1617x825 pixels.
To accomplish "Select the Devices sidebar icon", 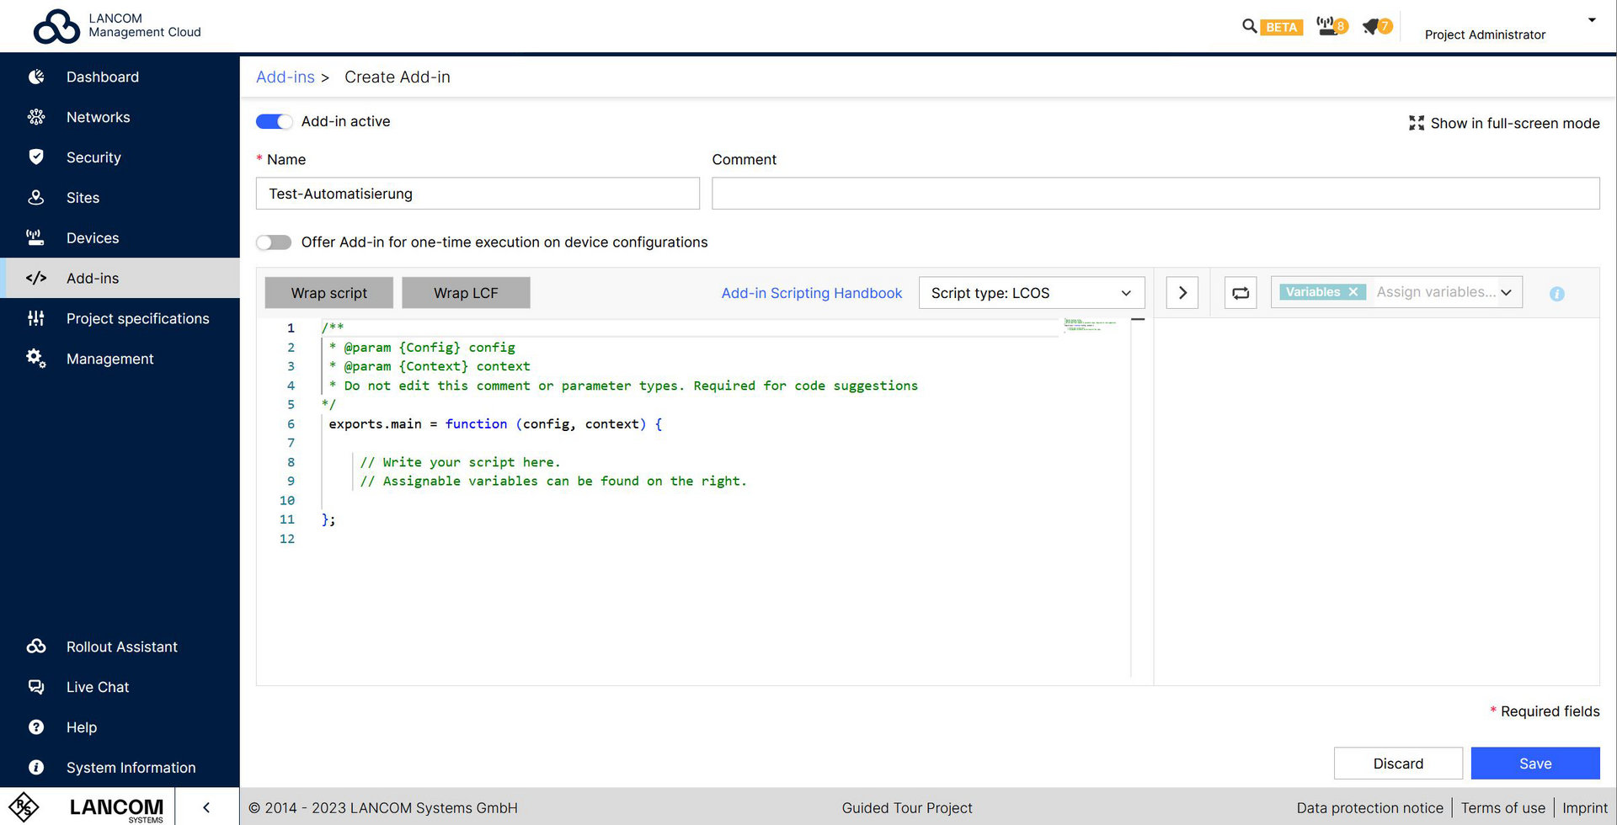I will (x=35, y=237).
